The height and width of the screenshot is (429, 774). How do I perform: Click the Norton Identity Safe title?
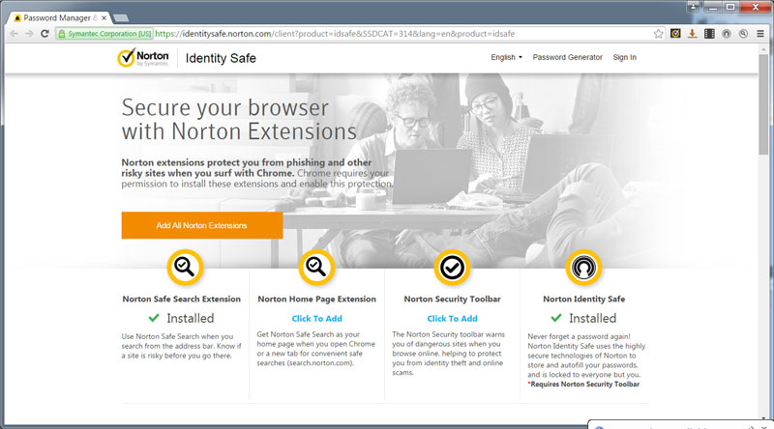point(584,299)
